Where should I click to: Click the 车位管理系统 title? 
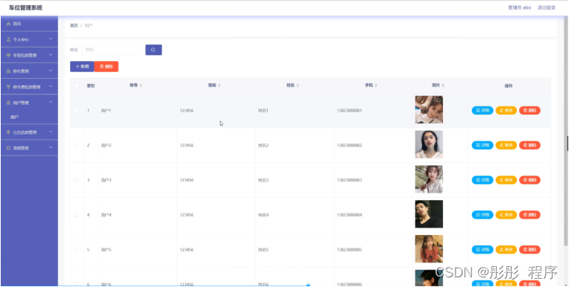click(x=26, y=7)
